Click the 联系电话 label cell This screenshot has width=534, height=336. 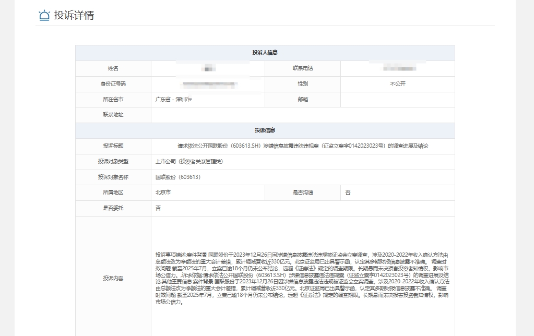coord(303,68)
